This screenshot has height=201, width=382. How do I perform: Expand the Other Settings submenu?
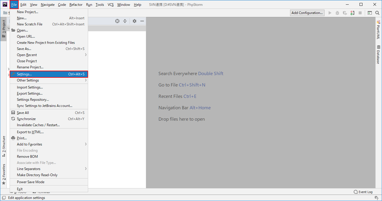point(49,80)
